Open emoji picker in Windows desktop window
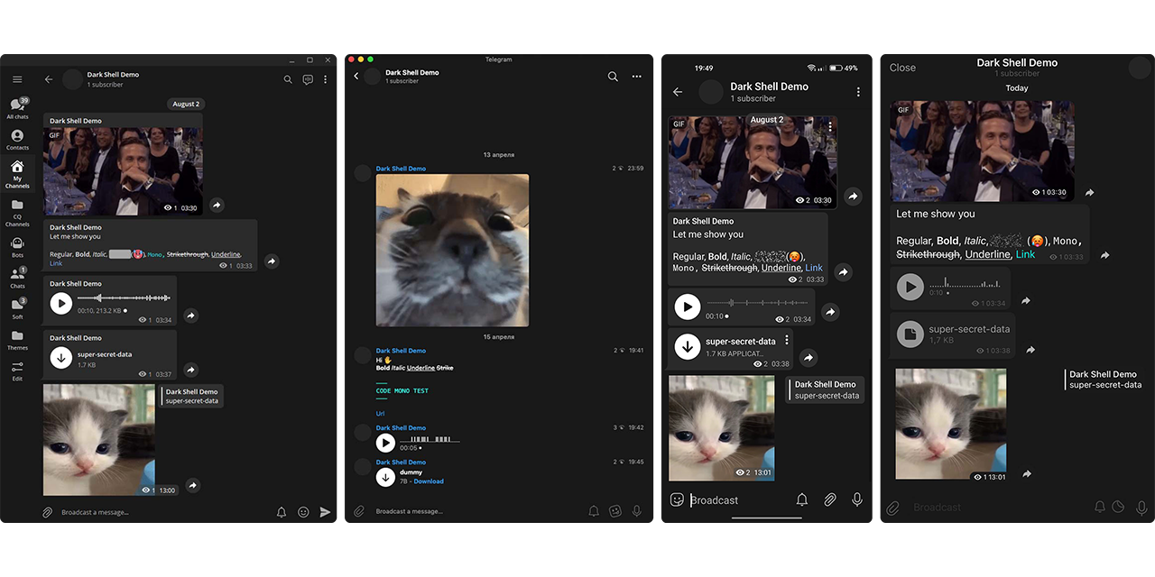This screenshot has height=577, width=1155. click(303, 512)
